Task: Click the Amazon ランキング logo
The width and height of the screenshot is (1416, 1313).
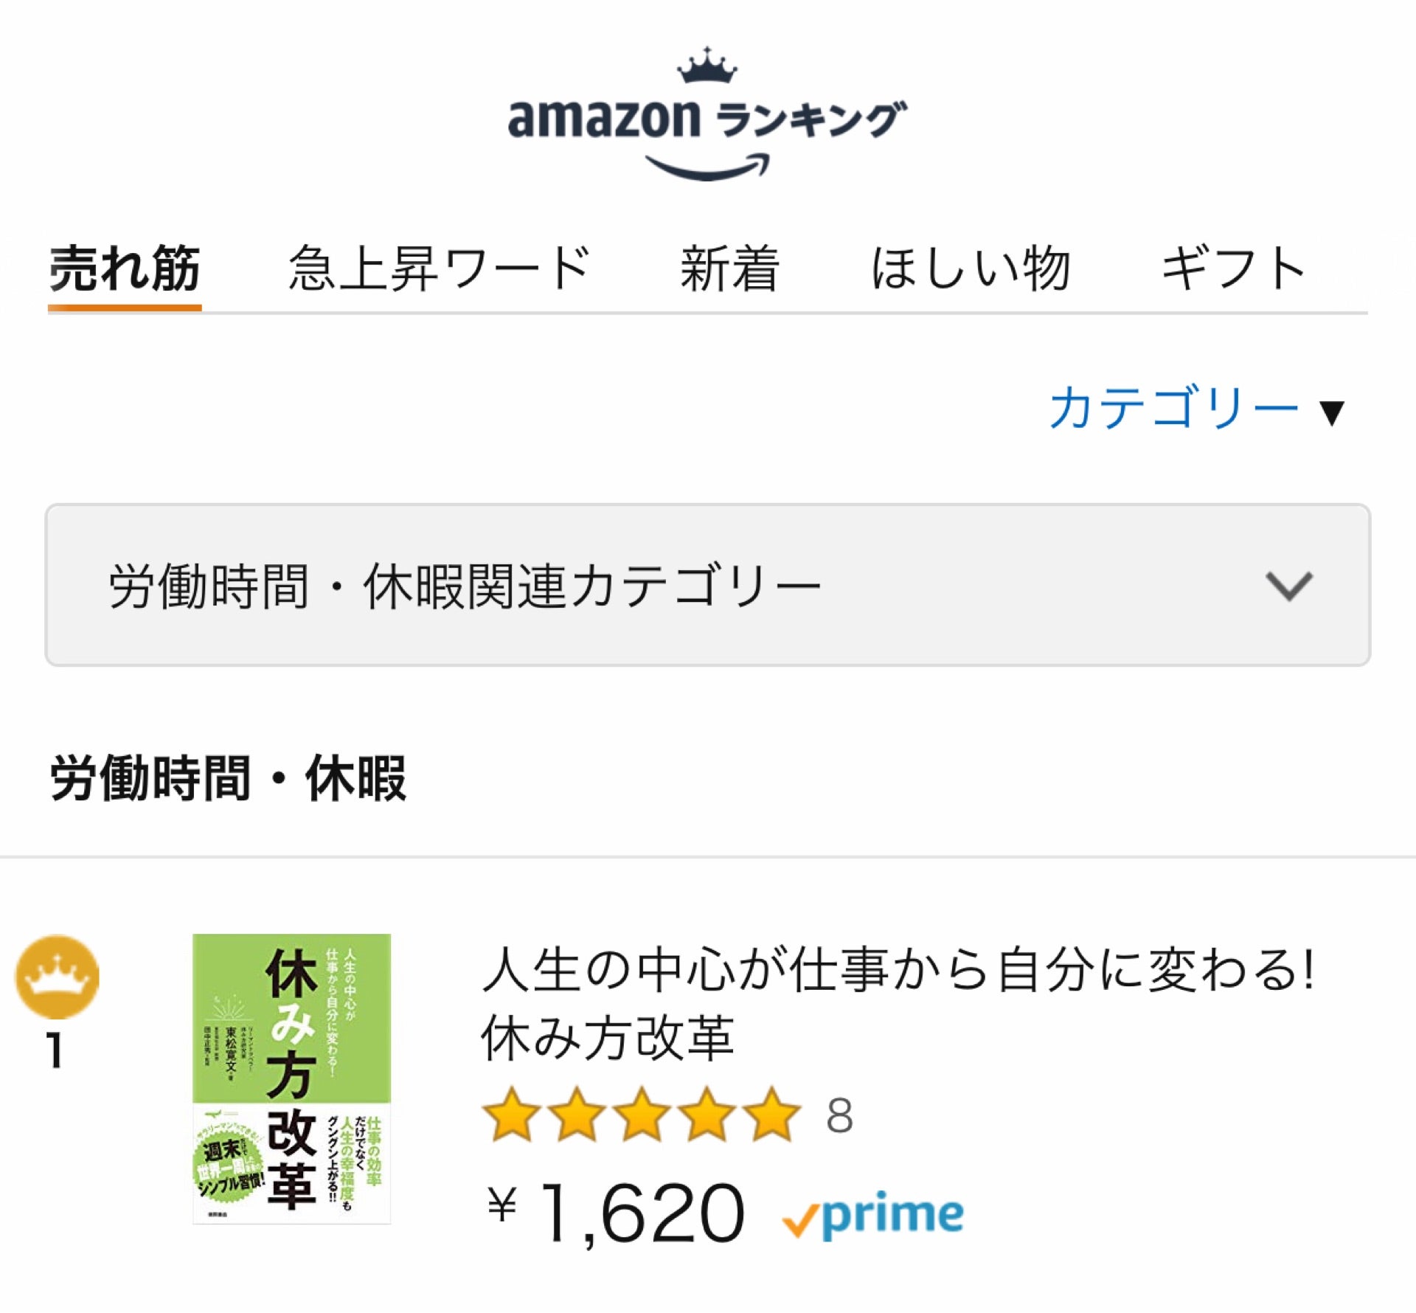Action: coord(707,114)
